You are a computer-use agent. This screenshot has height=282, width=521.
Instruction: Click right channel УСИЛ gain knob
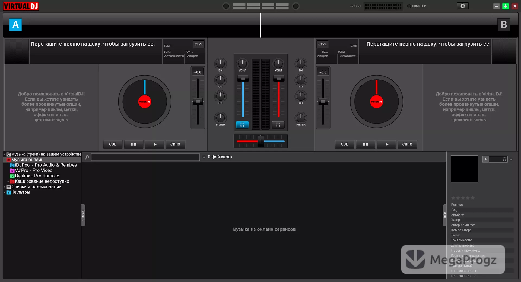pyautogui.click(x=278, y=63)
